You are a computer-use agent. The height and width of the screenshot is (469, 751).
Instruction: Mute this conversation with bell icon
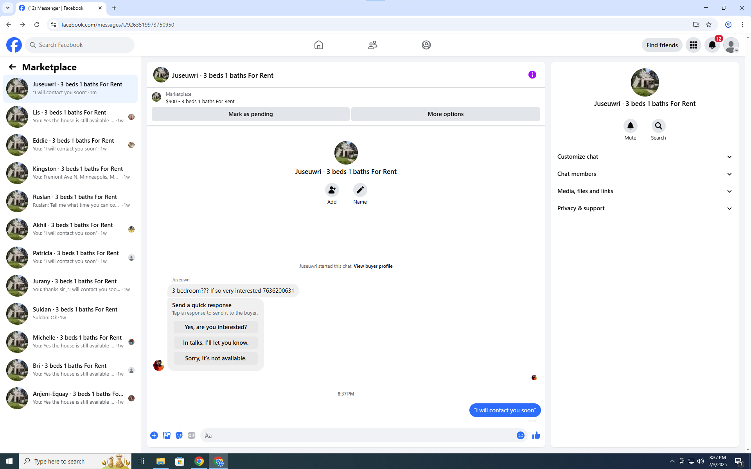click(630, 126)
